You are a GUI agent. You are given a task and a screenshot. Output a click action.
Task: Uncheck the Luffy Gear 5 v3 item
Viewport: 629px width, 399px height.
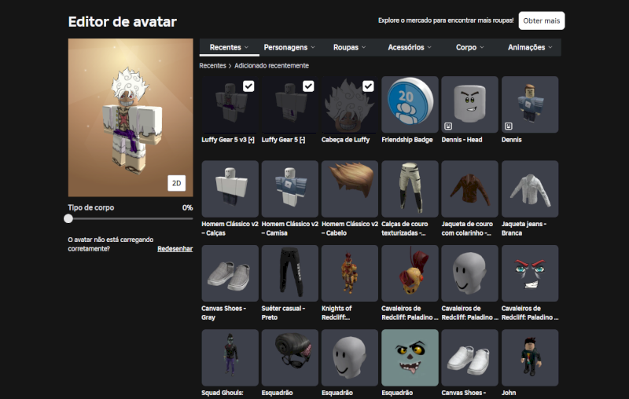[248, 86]
